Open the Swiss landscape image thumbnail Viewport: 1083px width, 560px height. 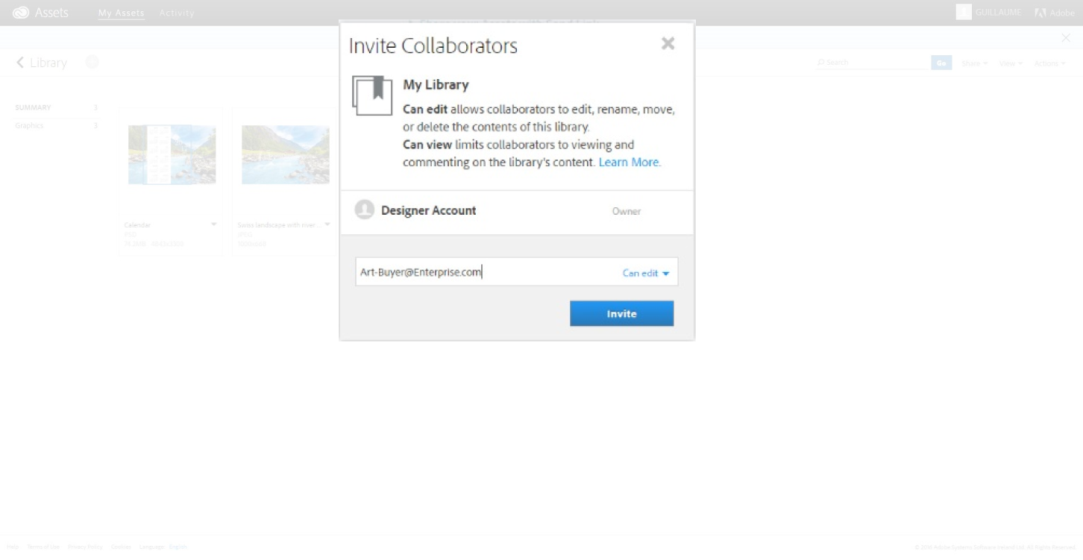click(x=286, y=154)
